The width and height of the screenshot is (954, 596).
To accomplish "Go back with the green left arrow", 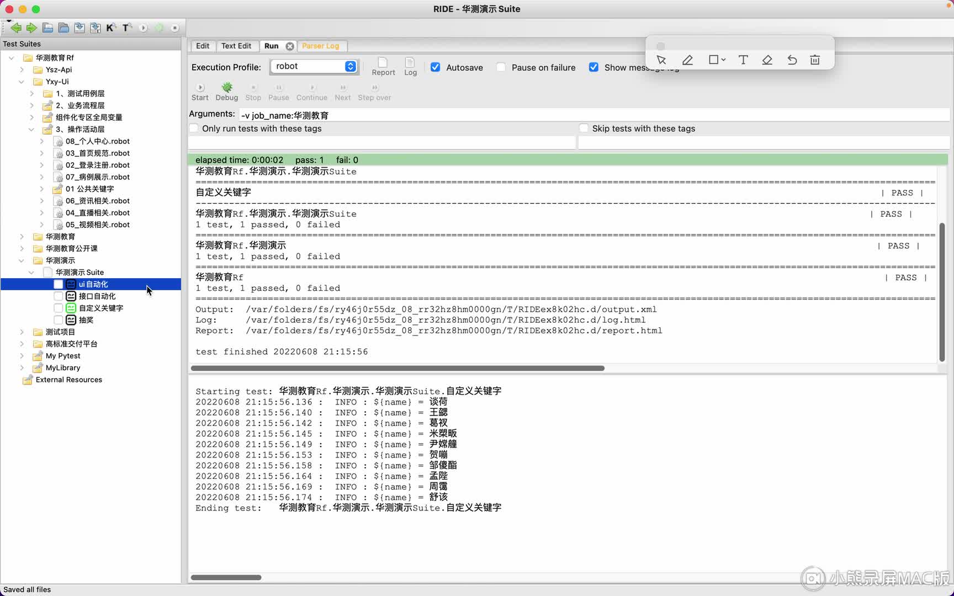I will tap(16, 28).
